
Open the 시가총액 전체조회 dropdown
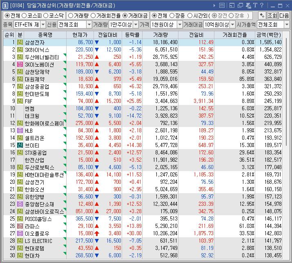pyautogui.click(x=287, y=25)
